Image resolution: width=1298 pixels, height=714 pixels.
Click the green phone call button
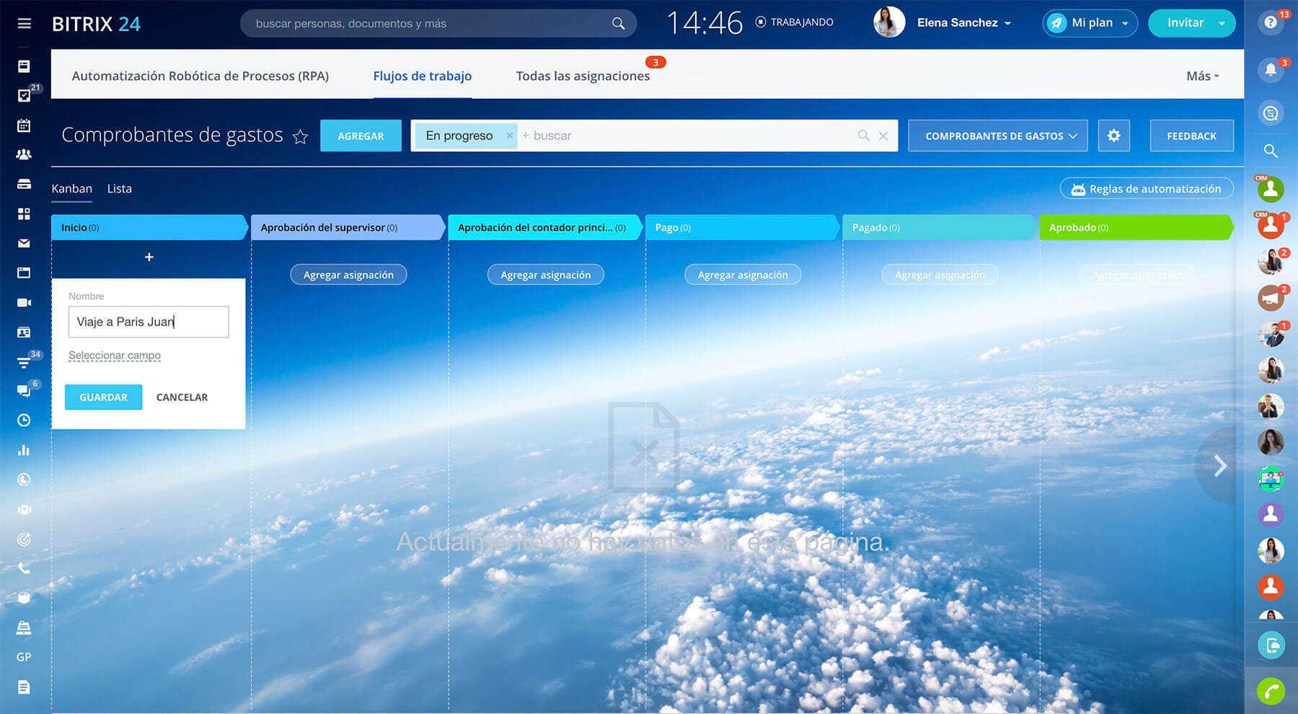pos(1271,691)
